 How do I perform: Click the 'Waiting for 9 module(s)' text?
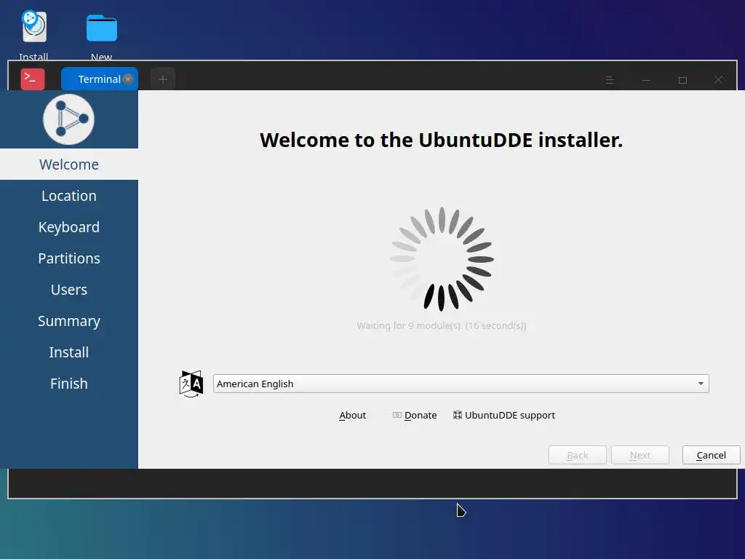pos(442,325)
